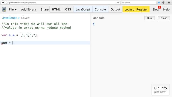This screenshot has width=172, height=97.
Task: Toggle the Console panel tab
Action: (x=100, y=9)
